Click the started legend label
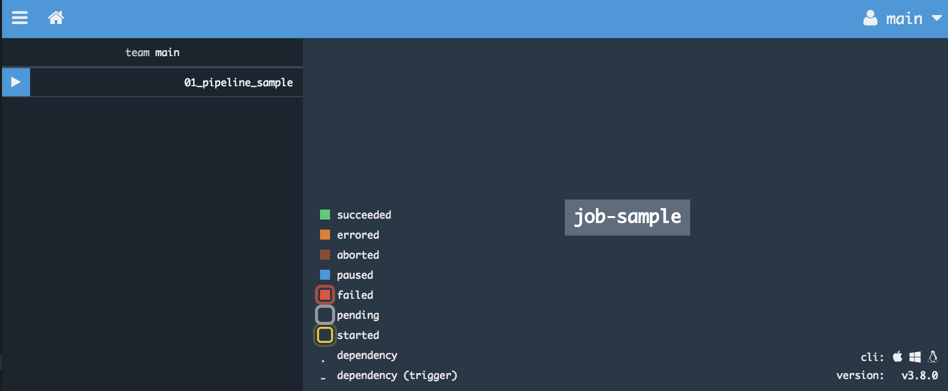Viewport: 948px width, 391px height. click(x=358, y=335)
